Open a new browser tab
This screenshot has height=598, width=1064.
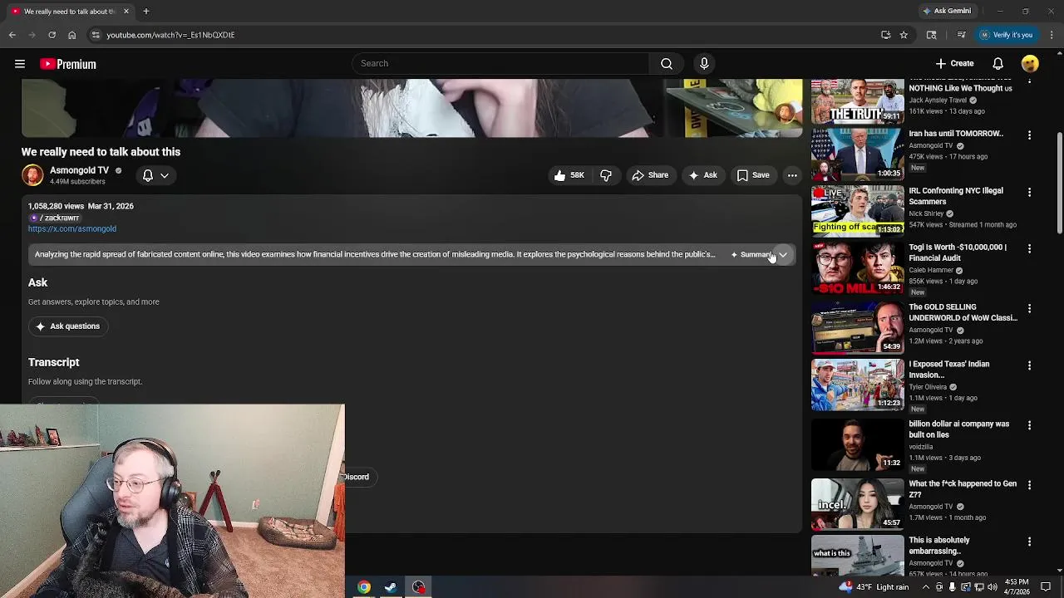point(145,11)
